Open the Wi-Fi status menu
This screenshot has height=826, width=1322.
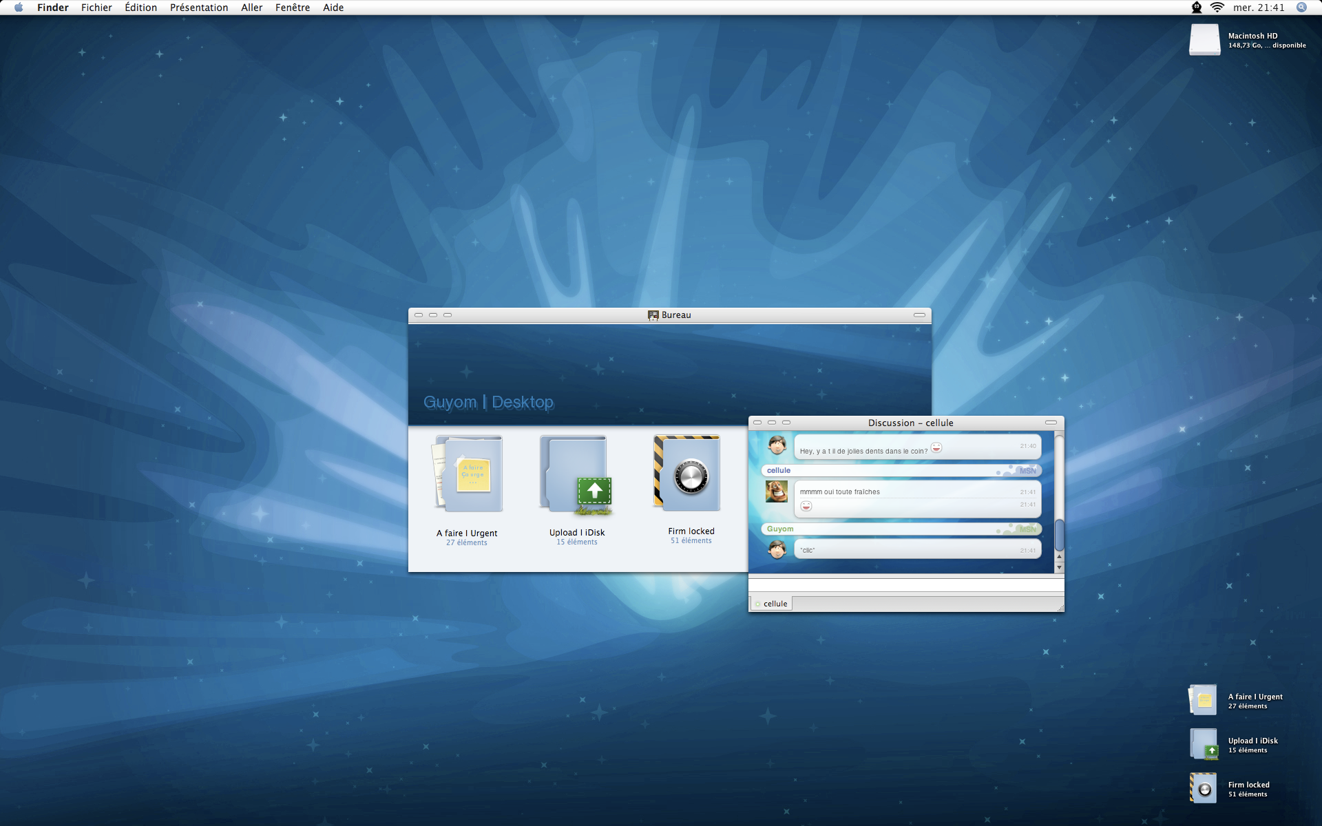coord(1217,8)
